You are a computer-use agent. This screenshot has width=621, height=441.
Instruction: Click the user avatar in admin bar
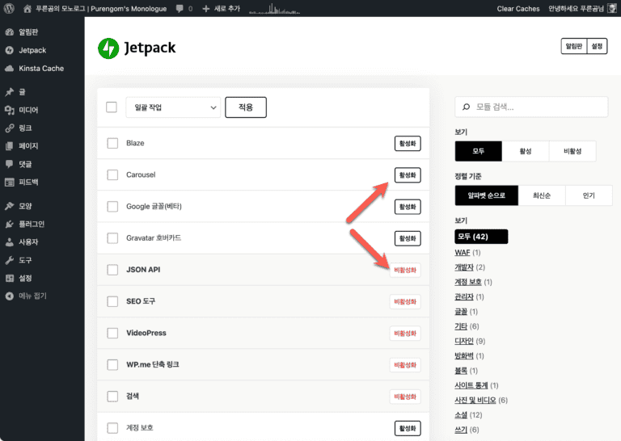(611, 8)
